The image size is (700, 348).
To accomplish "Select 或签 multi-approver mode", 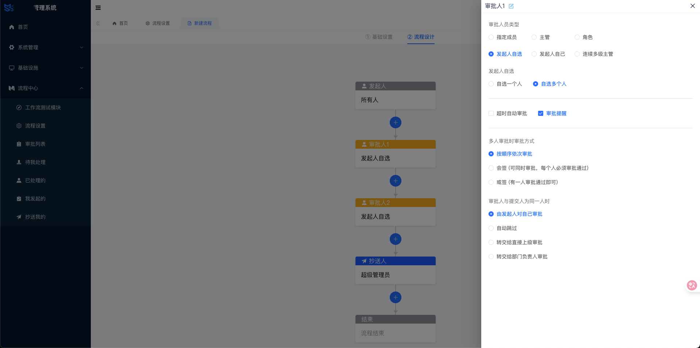I will click(491, 182).
